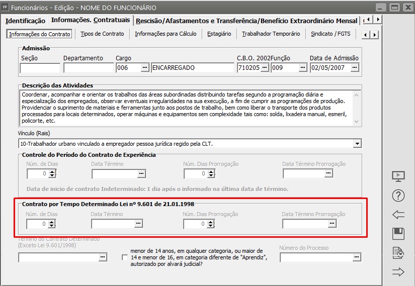The width and height of the screenshot is (415, 286).
Task: Go to previous record with left arrow
Action: point(398,215)
